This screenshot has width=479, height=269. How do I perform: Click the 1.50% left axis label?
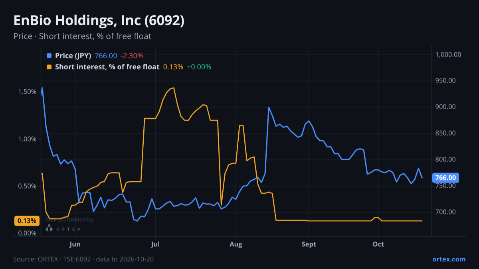coord(28,92)
